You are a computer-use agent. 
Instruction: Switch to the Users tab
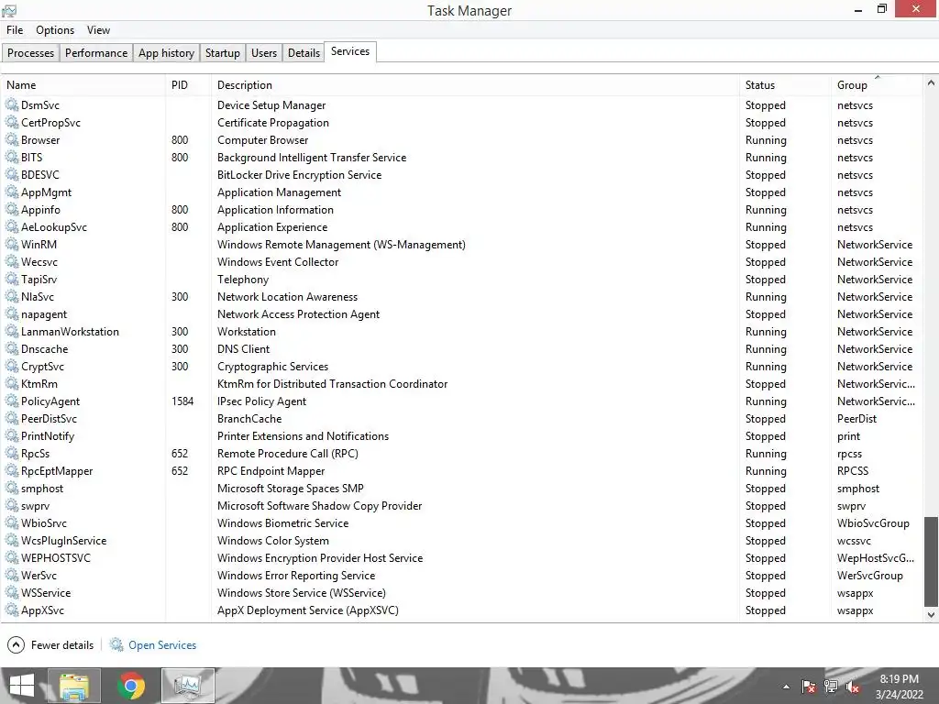click(x=264, y=52)
